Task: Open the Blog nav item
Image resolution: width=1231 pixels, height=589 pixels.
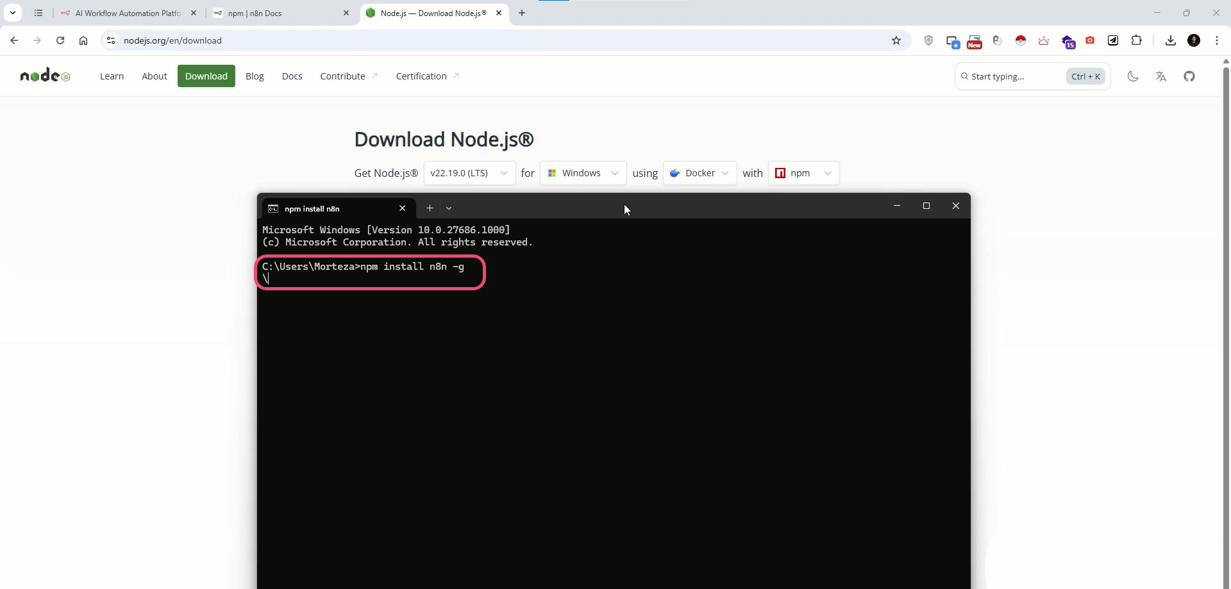Action: point(255,76)
